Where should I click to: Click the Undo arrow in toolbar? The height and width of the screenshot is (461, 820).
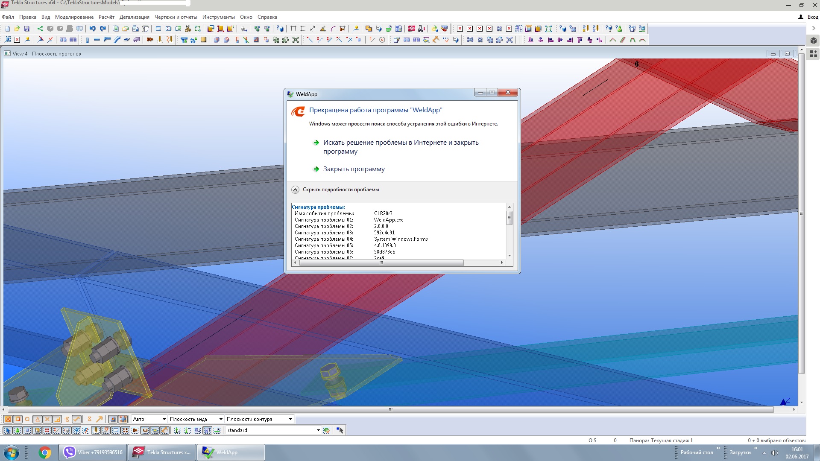(x=92, y=29)
